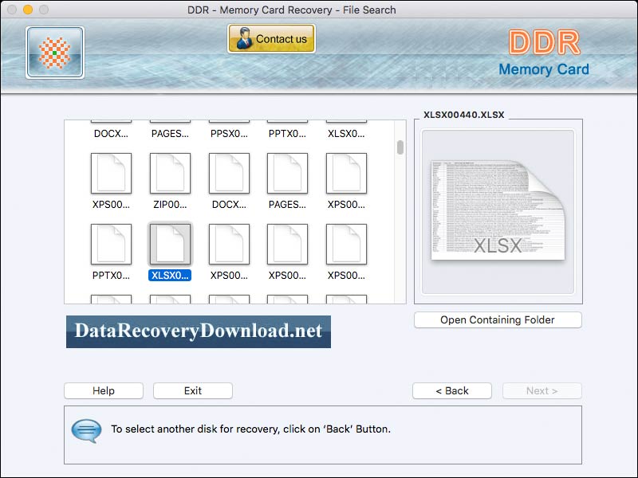The image size is (638, 478).
Task: Open the DataRecoveryDownload.net banner link
Action: tap(199, 331)
